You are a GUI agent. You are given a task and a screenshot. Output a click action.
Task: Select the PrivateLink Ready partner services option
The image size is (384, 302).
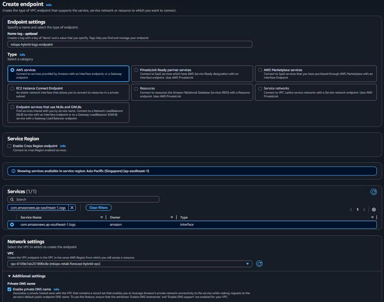(136, 70)
